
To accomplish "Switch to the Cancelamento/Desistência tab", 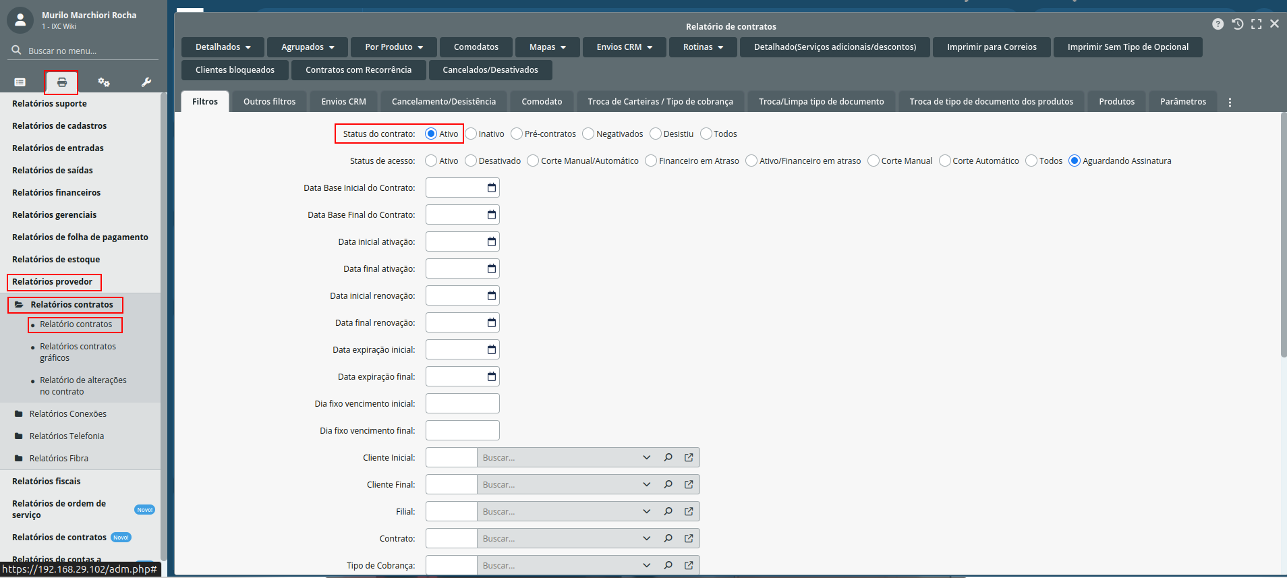I will 444,102.
